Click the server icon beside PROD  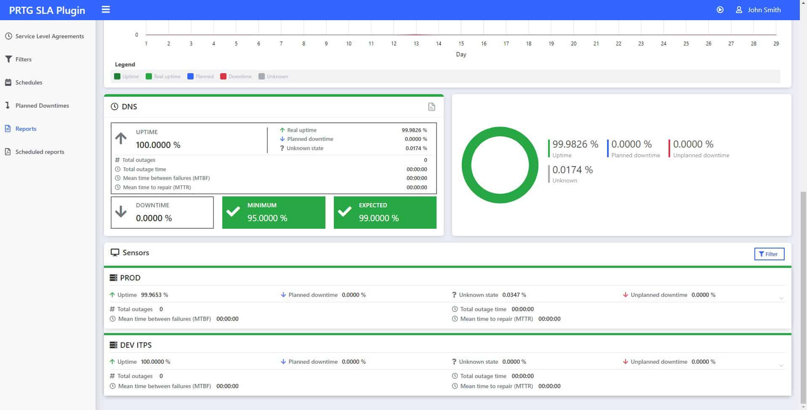coord(113,278)
